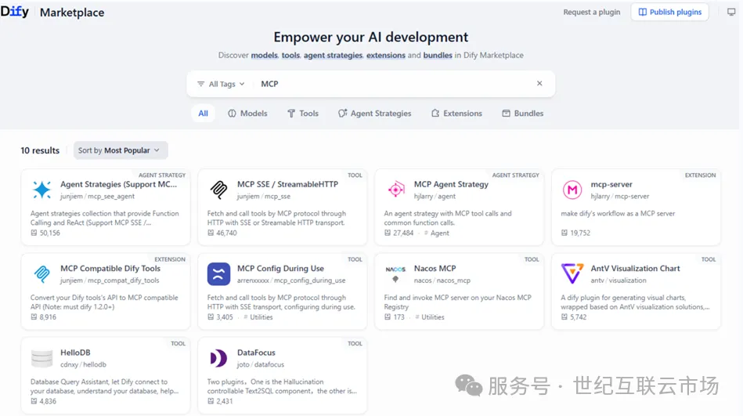Image resolution: width=743 pixels, height=416 pixels.
Task: Click the DataFocus plugin icon
Action: 218,358
